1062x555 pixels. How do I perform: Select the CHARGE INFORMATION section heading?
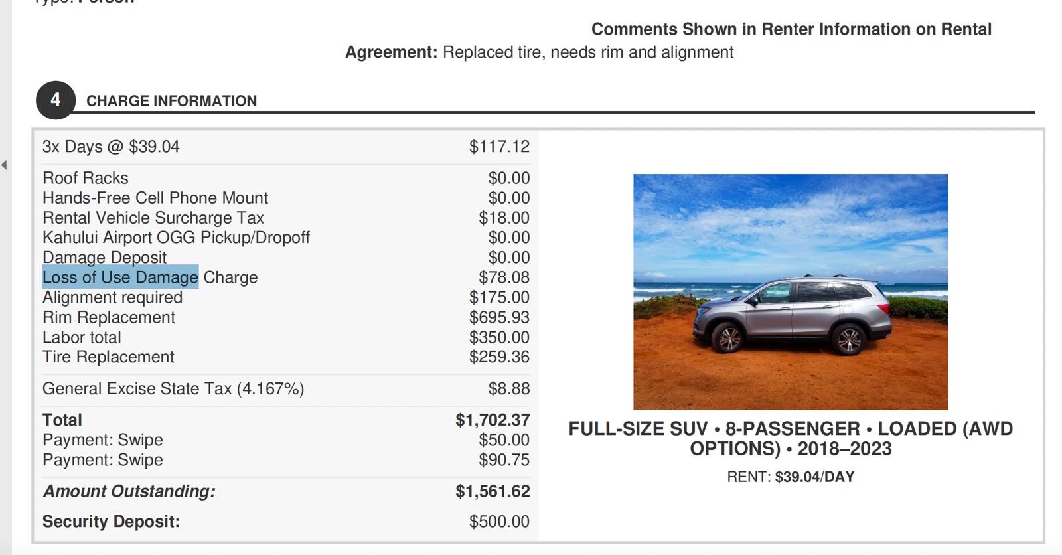click(171, 101)
